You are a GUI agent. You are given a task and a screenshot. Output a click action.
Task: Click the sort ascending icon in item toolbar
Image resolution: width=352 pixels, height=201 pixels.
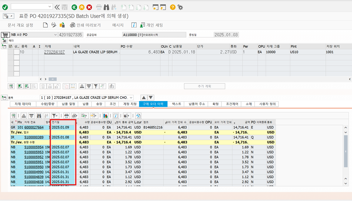point(82,86)
